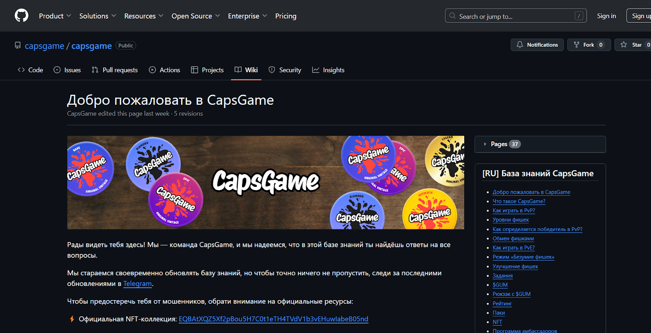Viewport: 651px width, 333px height.
Task: Open the capsgame owner link
Action: (44, 46)
